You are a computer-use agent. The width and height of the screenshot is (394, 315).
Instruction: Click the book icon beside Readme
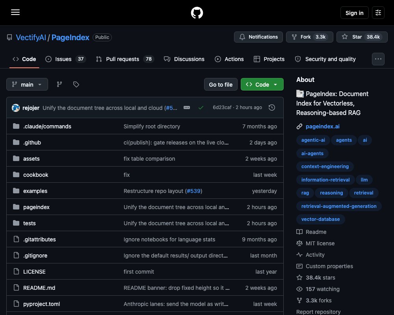[x=299, y=232]
